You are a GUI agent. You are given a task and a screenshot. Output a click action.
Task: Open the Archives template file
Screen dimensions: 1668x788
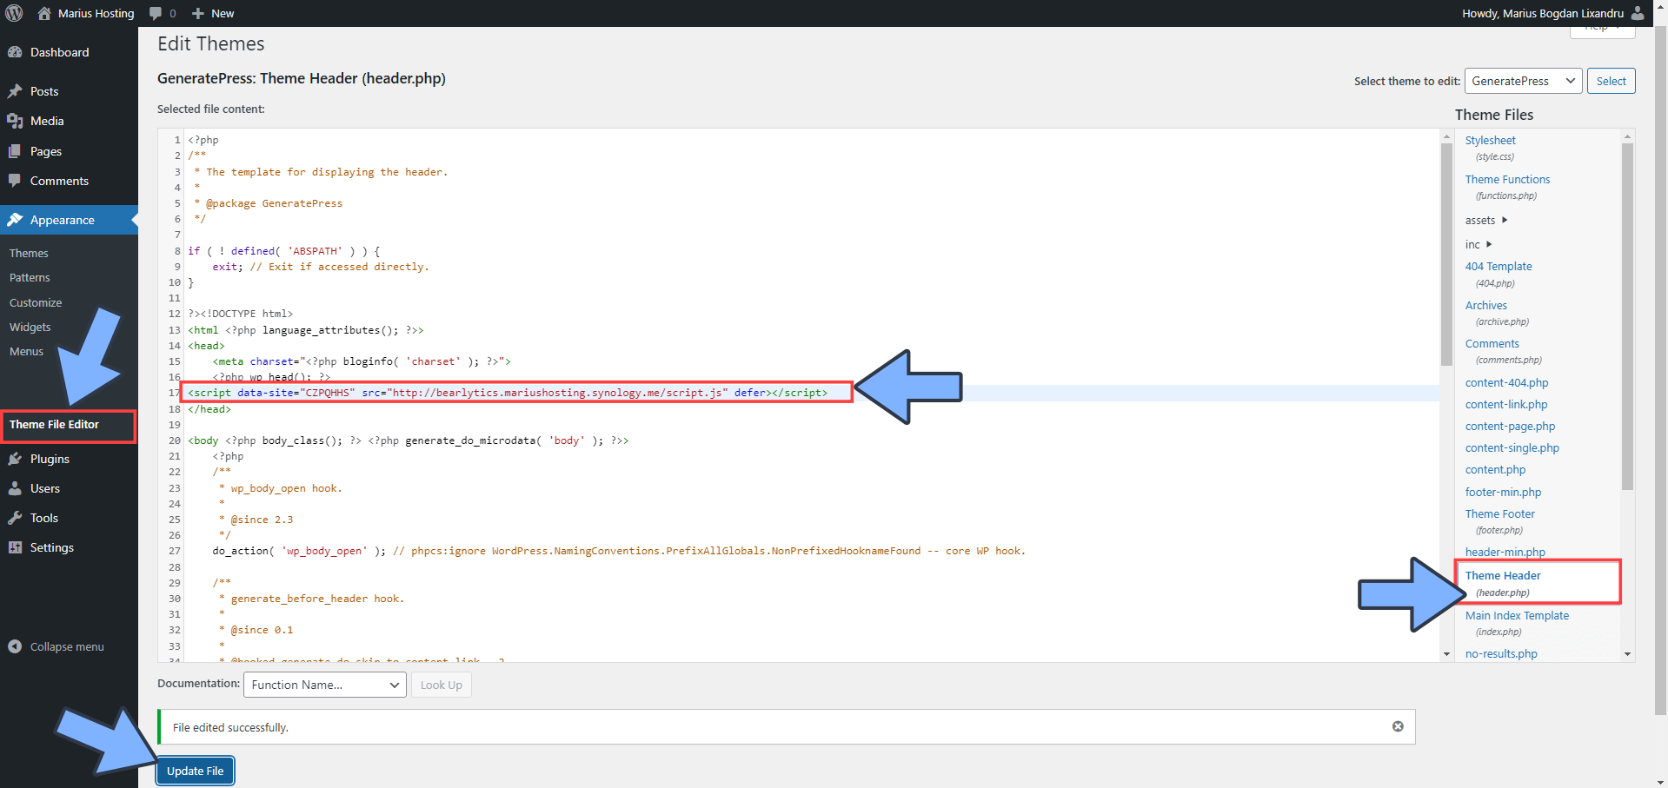click(1486, 305)
